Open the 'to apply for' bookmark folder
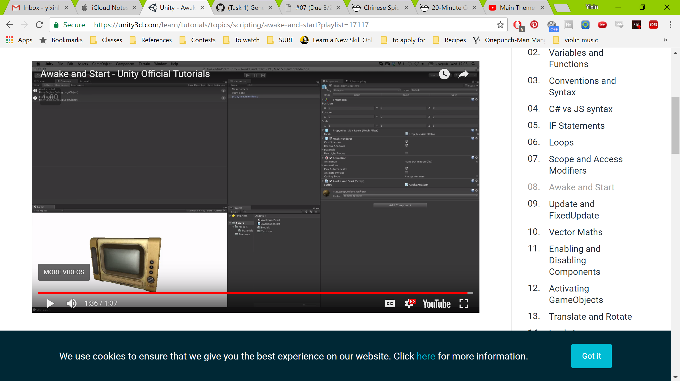The image size is (680, 381). pyautogui.click(x=403, y=40)
